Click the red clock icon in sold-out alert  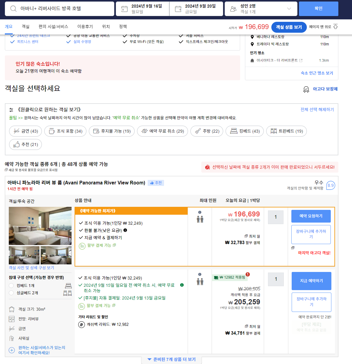[x=207, y=167]
